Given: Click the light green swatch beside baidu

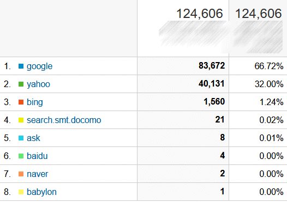Looking at the screenshot, I should (x=21, y=156).
